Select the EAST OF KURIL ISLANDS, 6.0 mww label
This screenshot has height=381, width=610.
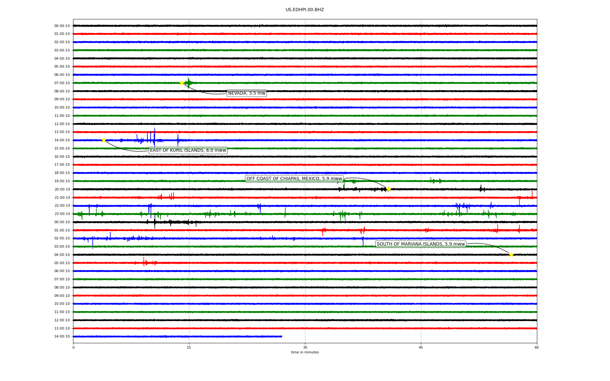click(x=188, y=150)
